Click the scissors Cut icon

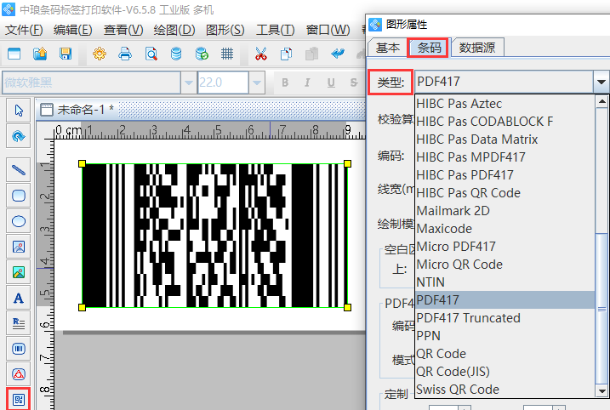coord(260,54)
